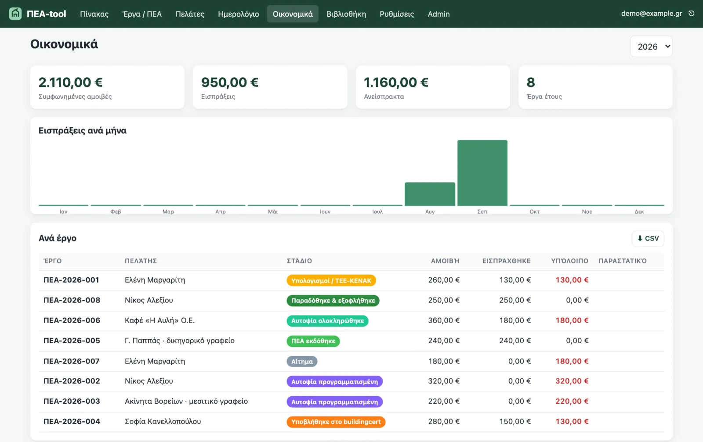
Task: Open project ΠΕΑ-2026-007
Action: pyautogui.click(x=72, y=361)
